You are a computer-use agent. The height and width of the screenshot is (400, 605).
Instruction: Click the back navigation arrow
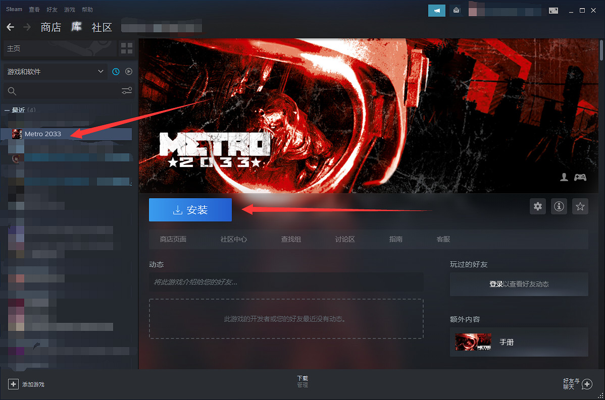pyautogui.click(x=11, y=27)
